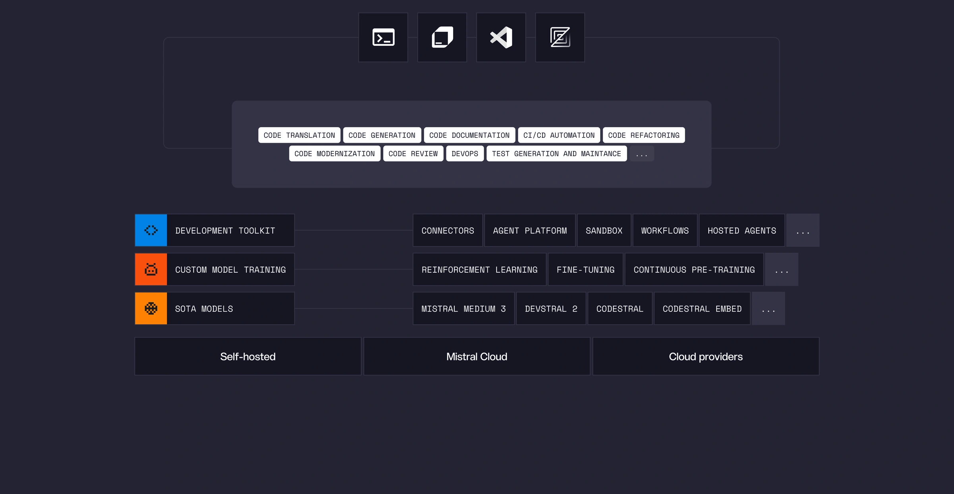
Task: Click the blue Development Toolkit icon
Action: tap(151, 230)
